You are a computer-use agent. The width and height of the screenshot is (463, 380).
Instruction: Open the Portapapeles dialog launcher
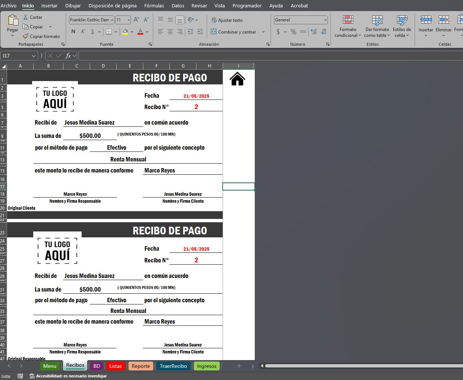point(63,44)
